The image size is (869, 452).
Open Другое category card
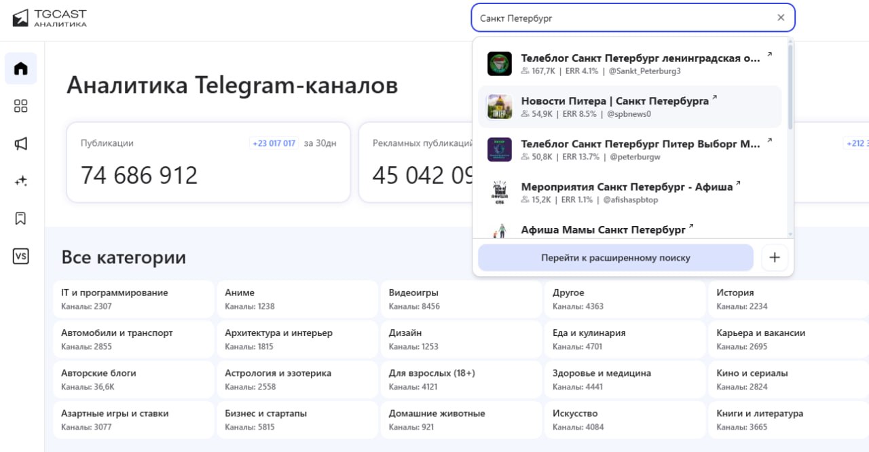point(625,299)
